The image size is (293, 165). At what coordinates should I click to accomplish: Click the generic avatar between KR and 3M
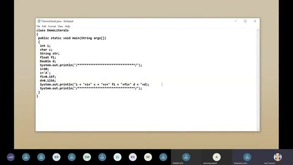pos(71,157)
